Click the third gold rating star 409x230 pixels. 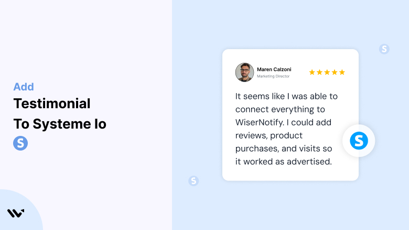point(327,72)
